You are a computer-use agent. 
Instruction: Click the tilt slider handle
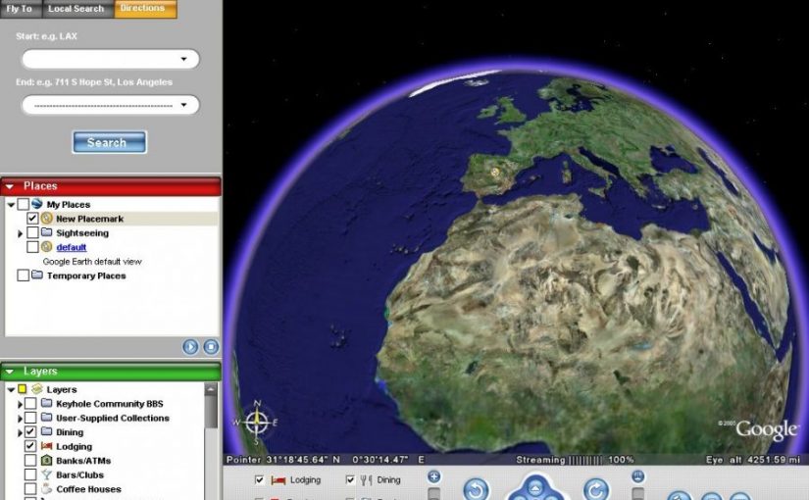pos(637,494)
